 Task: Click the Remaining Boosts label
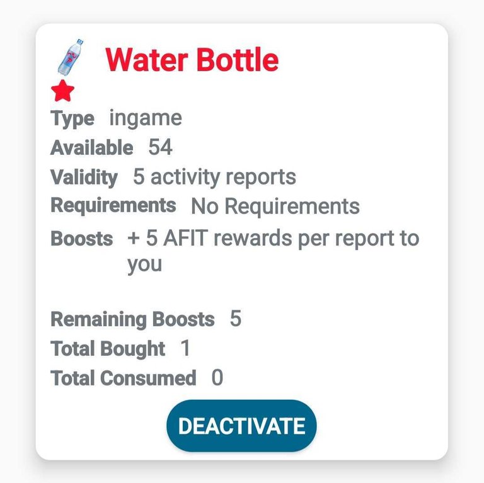[x=132, y=319]
